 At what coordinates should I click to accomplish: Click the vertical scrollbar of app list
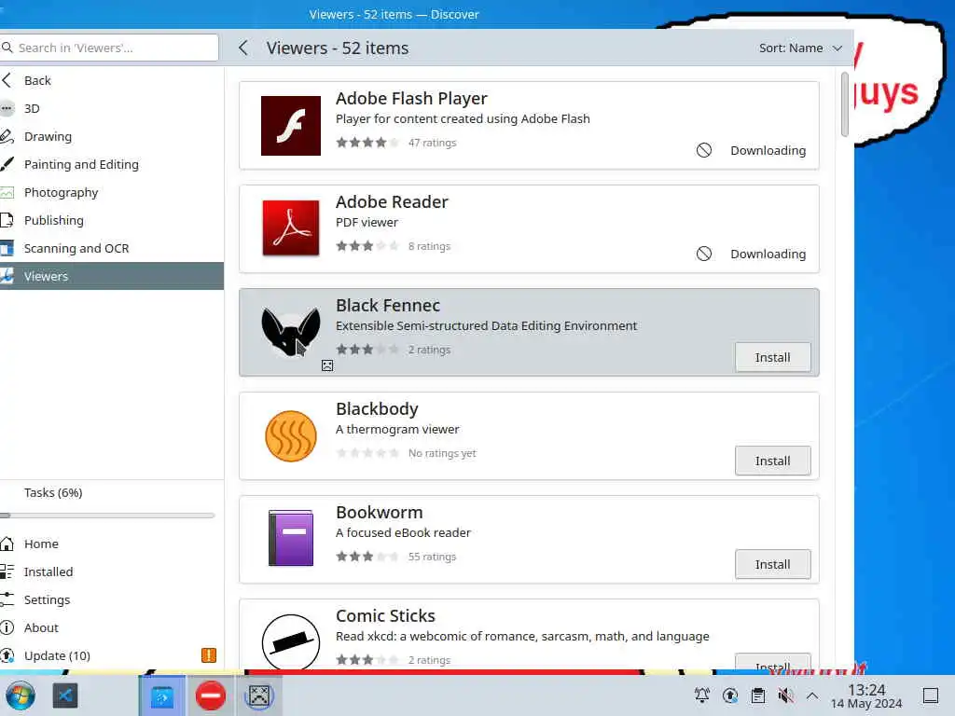[x=844, y=104]
